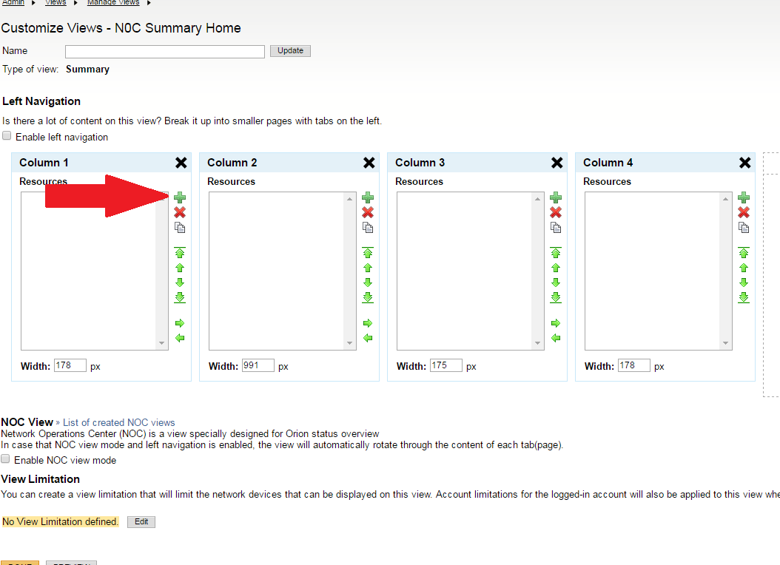The height and width of the screenshot is (565, 780).
Task: Move Column 3 resource to left column
Action: click(x=556, y=339)
